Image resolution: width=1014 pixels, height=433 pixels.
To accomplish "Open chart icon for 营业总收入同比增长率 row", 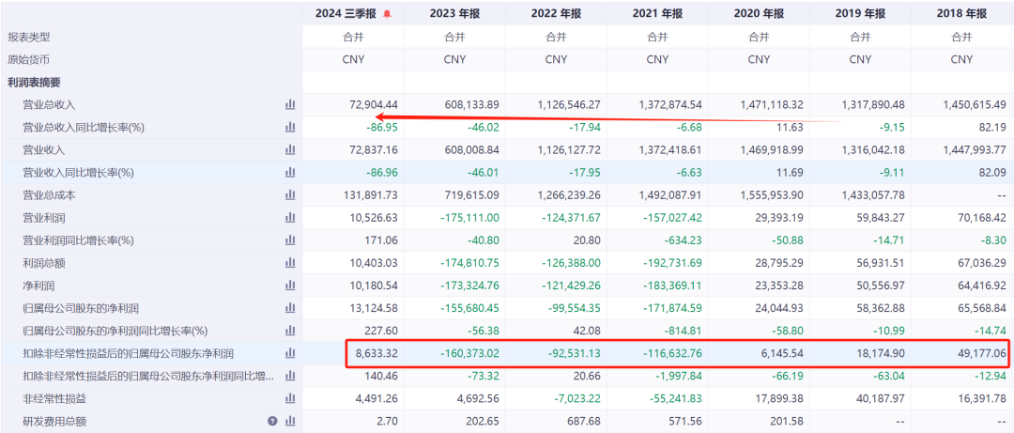I will pos(290,127).
